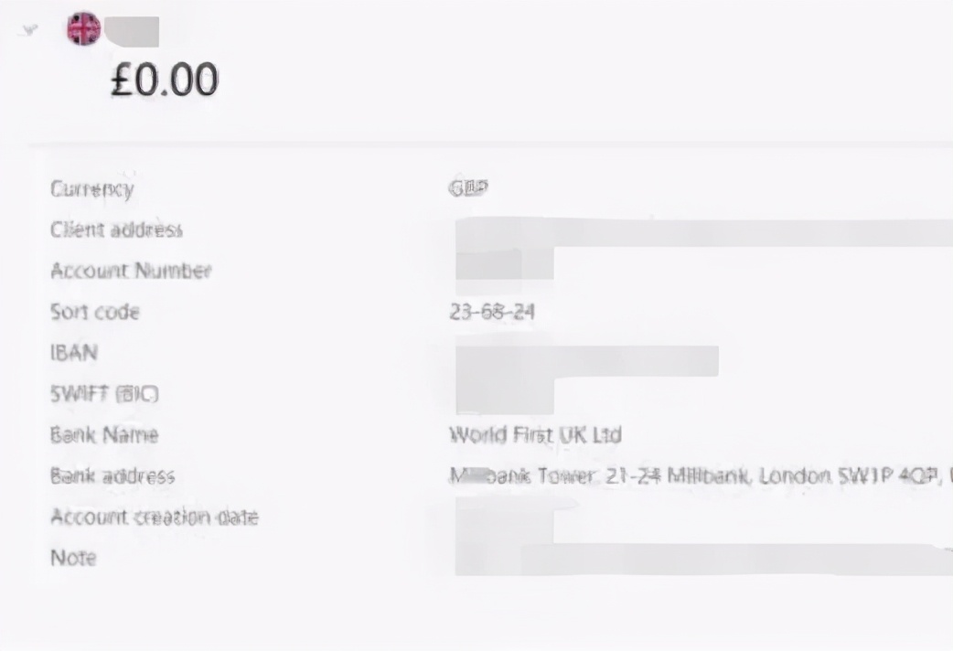This screenshot has height=651, width=953.
Task: Click the Currency field label
Action: click(91, 189)
